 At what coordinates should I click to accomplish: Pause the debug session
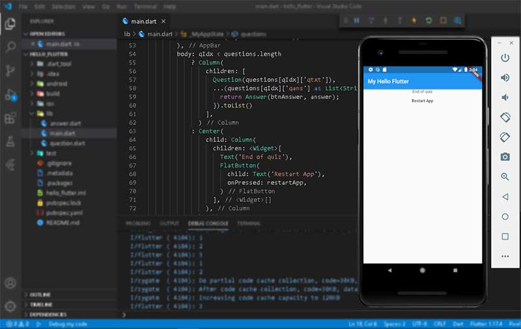[356, 20]
